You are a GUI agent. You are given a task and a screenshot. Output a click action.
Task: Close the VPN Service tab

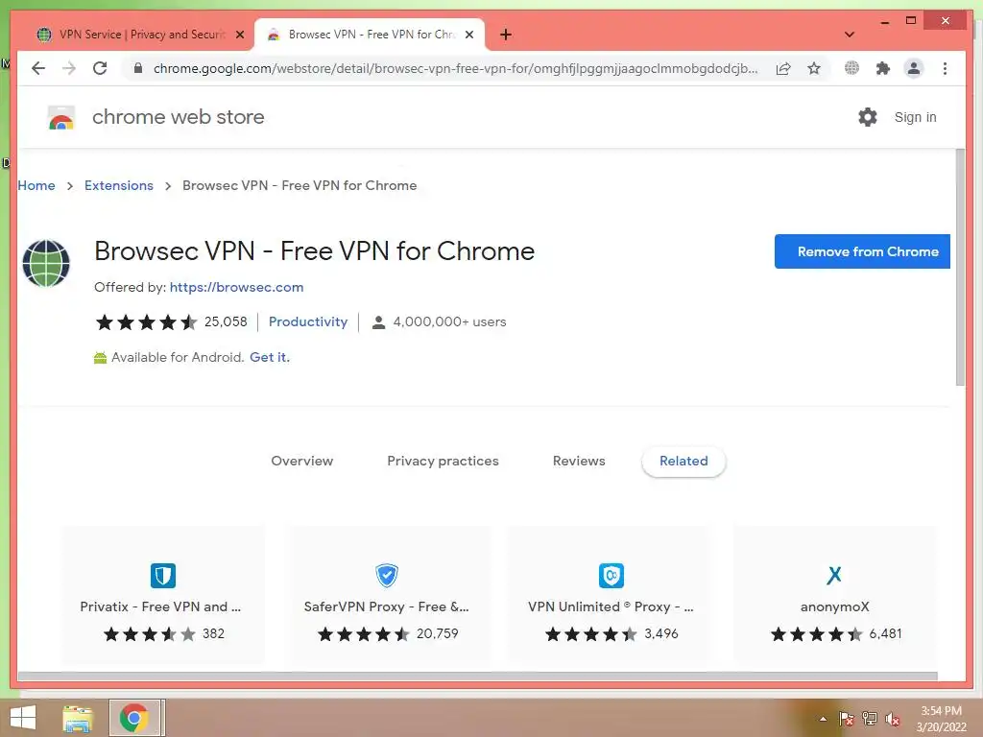coord(239,35)
